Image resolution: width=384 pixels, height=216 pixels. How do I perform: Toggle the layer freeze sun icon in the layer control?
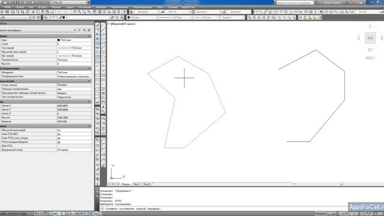53,17
